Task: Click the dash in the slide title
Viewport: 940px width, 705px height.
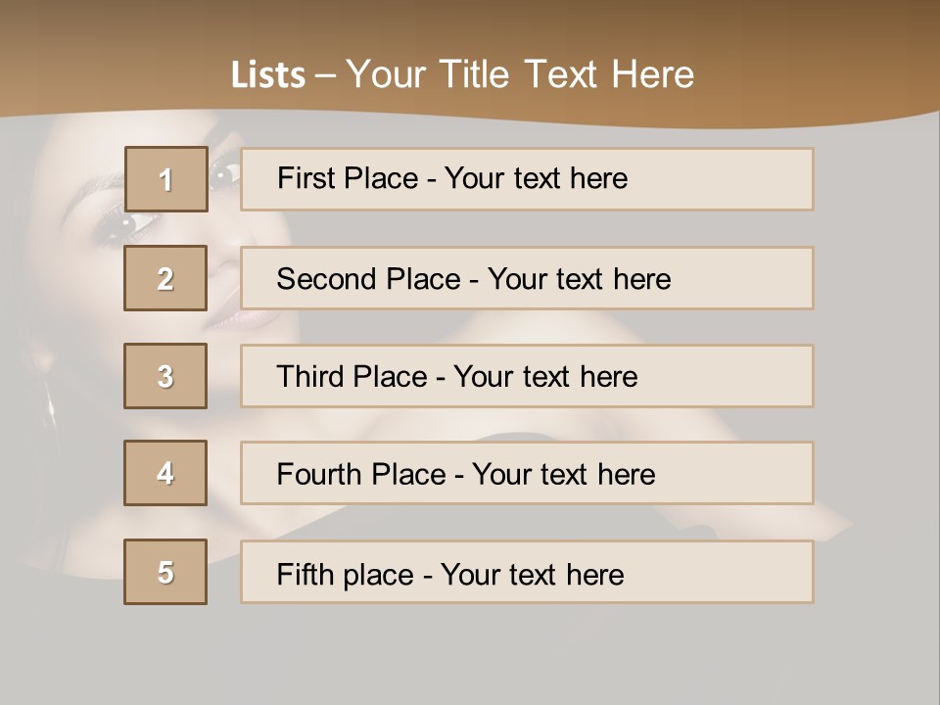Action: pyautogui.click(x=326, y=75)
